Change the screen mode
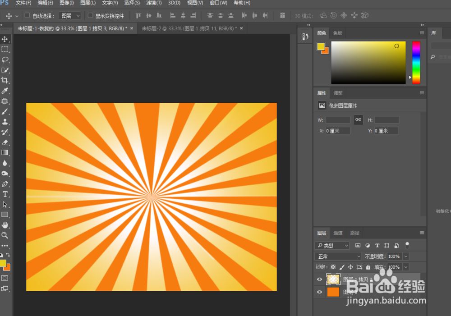451x316 pixels. pos(5,289)
